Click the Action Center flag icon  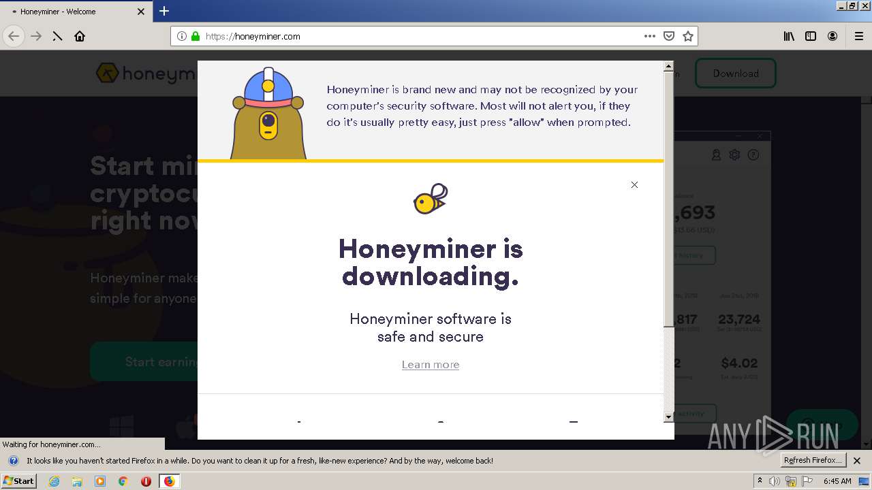click(x=807, y=481)
